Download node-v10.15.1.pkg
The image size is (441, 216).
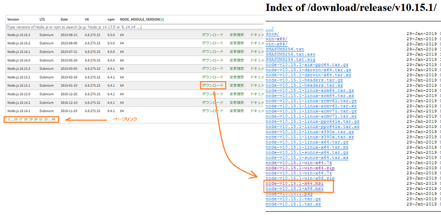[289, 194]
